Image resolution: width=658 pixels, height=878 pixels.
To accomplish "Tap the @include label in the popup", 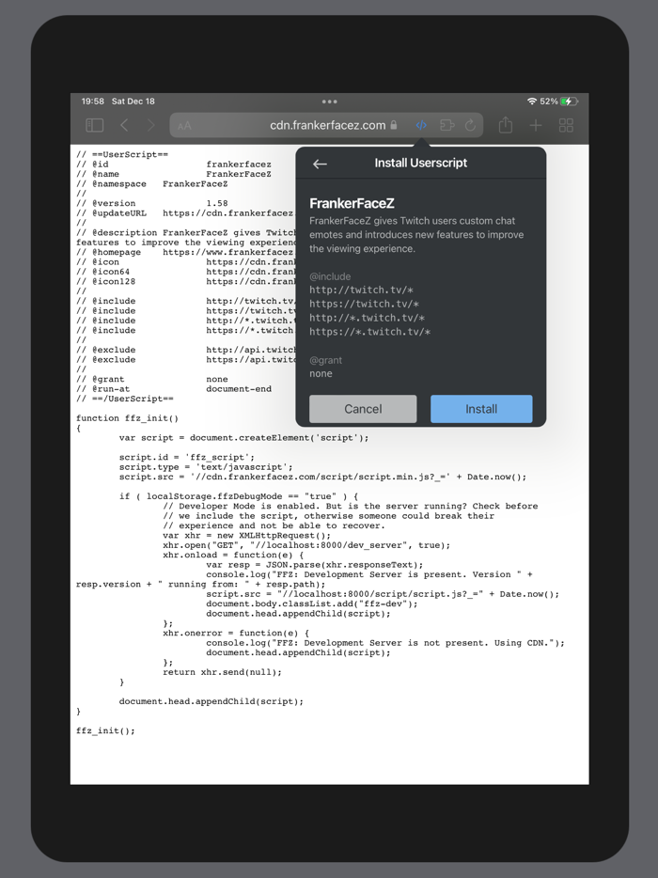I will point(330,276).
